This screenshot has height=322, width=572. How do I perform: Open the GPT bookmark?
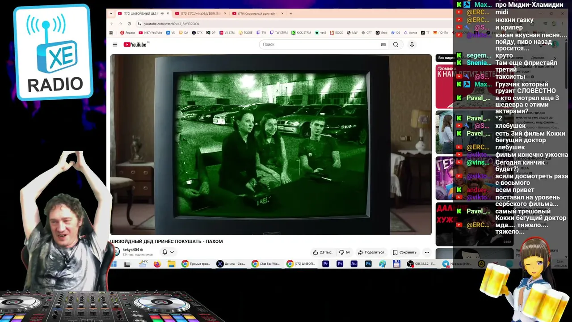pyautogui.click(x=366, y=33)
